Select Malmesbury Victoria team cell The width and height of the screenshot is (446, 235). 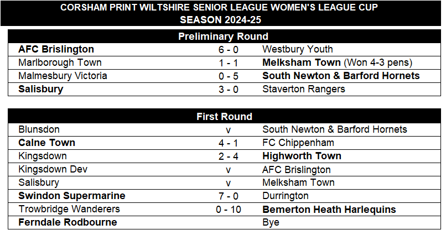coord(63,76)
